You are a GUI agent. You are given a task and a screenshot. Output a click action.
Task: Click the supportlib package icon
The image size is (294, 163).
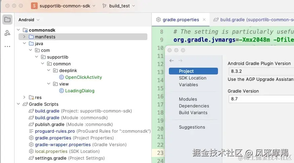click(x=43, y=57)
